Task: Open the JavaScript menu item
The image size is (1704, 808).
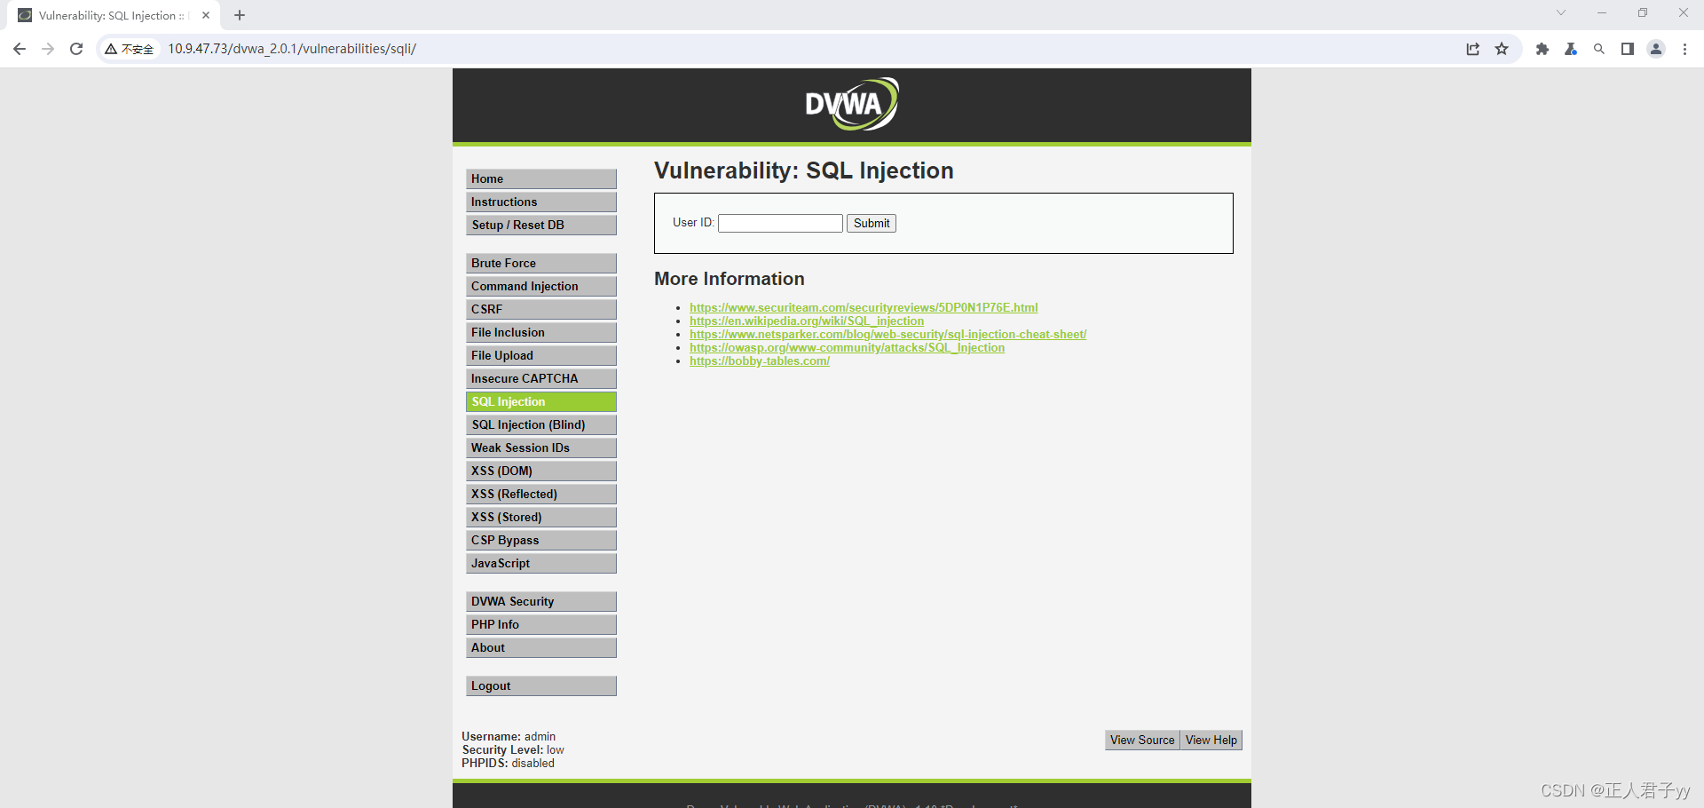Action: pos(541,563)
